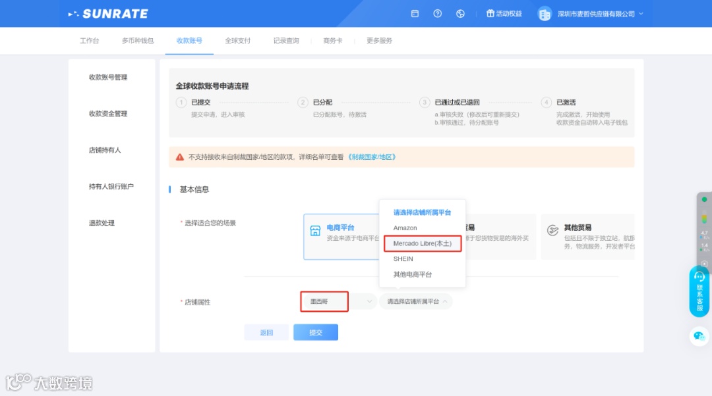This screenshot has width=712, height=396.
Task: Click the 基本信息 section heading
Action: click(194, 189)
